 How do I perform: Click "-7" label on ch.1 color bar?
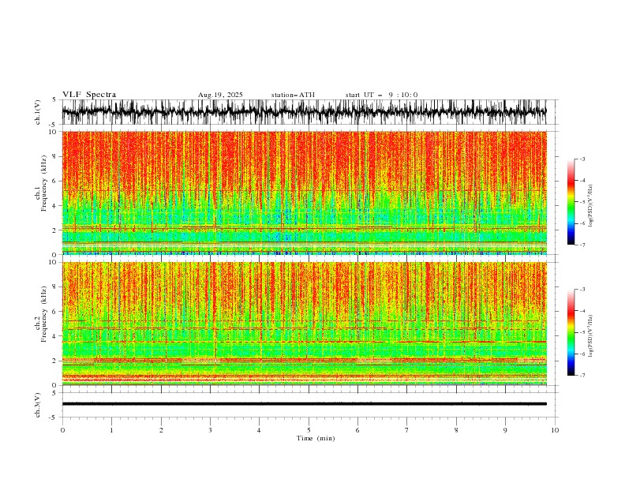582,245
